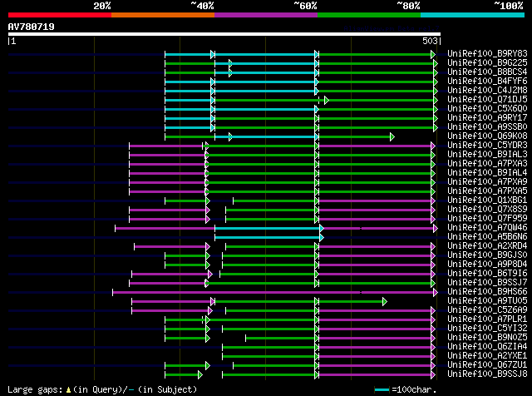The width and height of the screenshot is (532, 396).
Task: Select subject label UniRef100_A7PXA3
Action: (487, 164)
